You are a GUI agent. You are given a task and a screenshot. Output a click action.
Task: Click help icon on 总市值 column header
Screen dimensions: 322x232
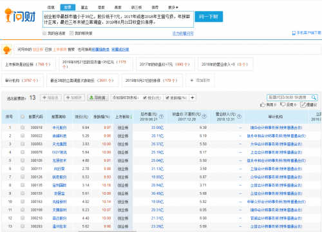coord(161,117)
